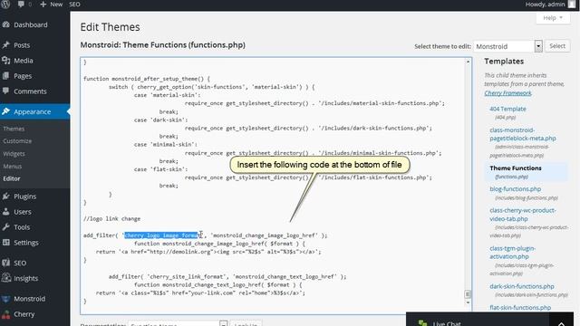
Task: Click the code editor scroll down arrow
Action: click(x=468, y=302)
